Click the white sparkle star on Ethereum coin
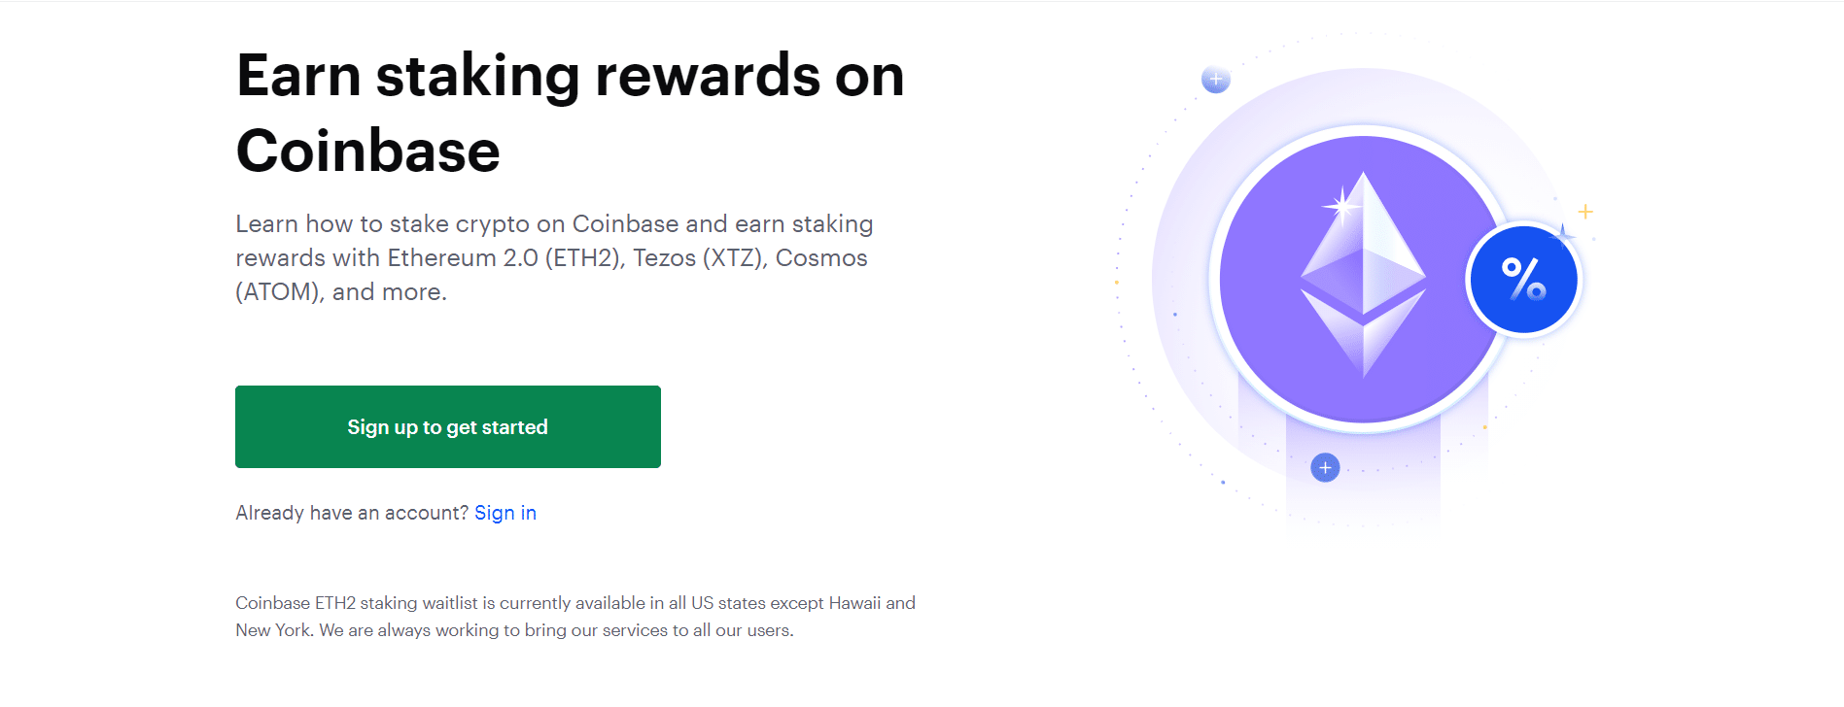1844x707 pixels. pos(1342,205)
